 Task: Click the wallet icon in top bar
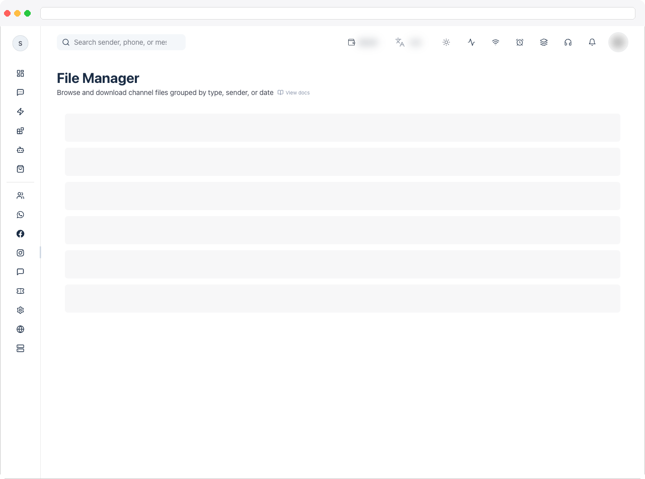tap(352, 42)
